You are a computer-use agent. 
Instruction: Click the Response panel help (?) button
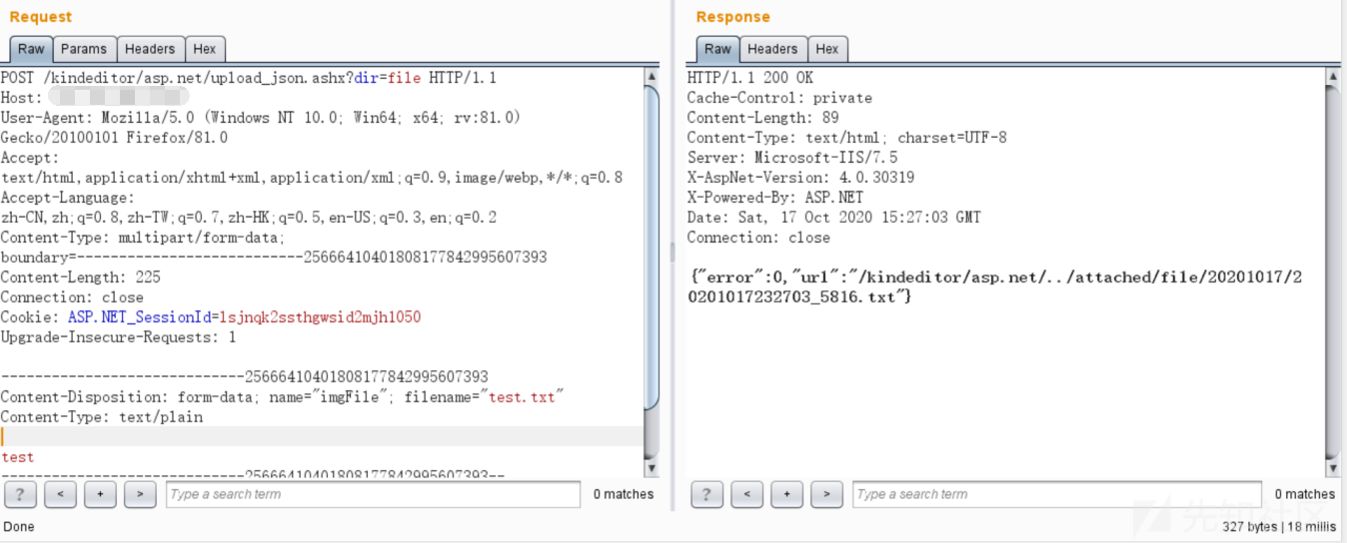click(706, 494)
